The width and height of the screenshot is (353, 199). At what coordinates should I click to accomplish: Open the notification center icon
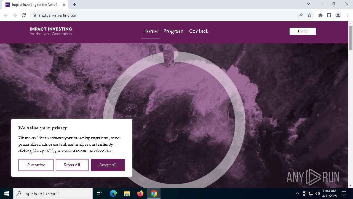344,193
